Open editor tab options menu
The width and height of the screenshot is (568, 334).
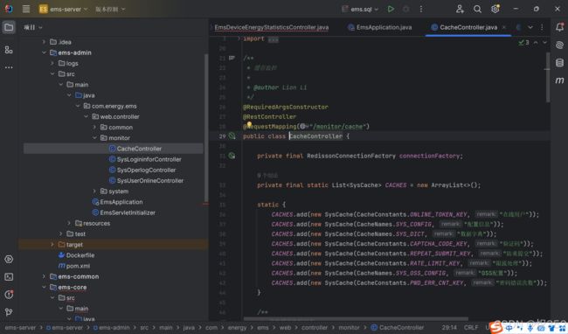point(542,27)
